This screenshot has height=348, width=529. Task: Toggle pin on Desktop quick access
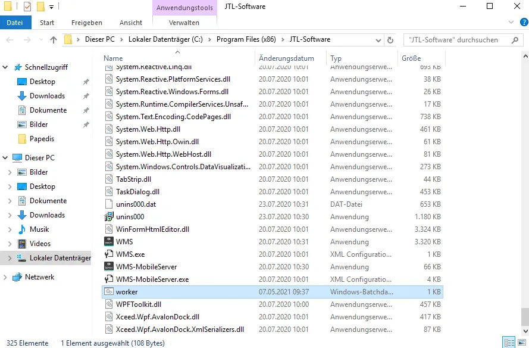86,82
